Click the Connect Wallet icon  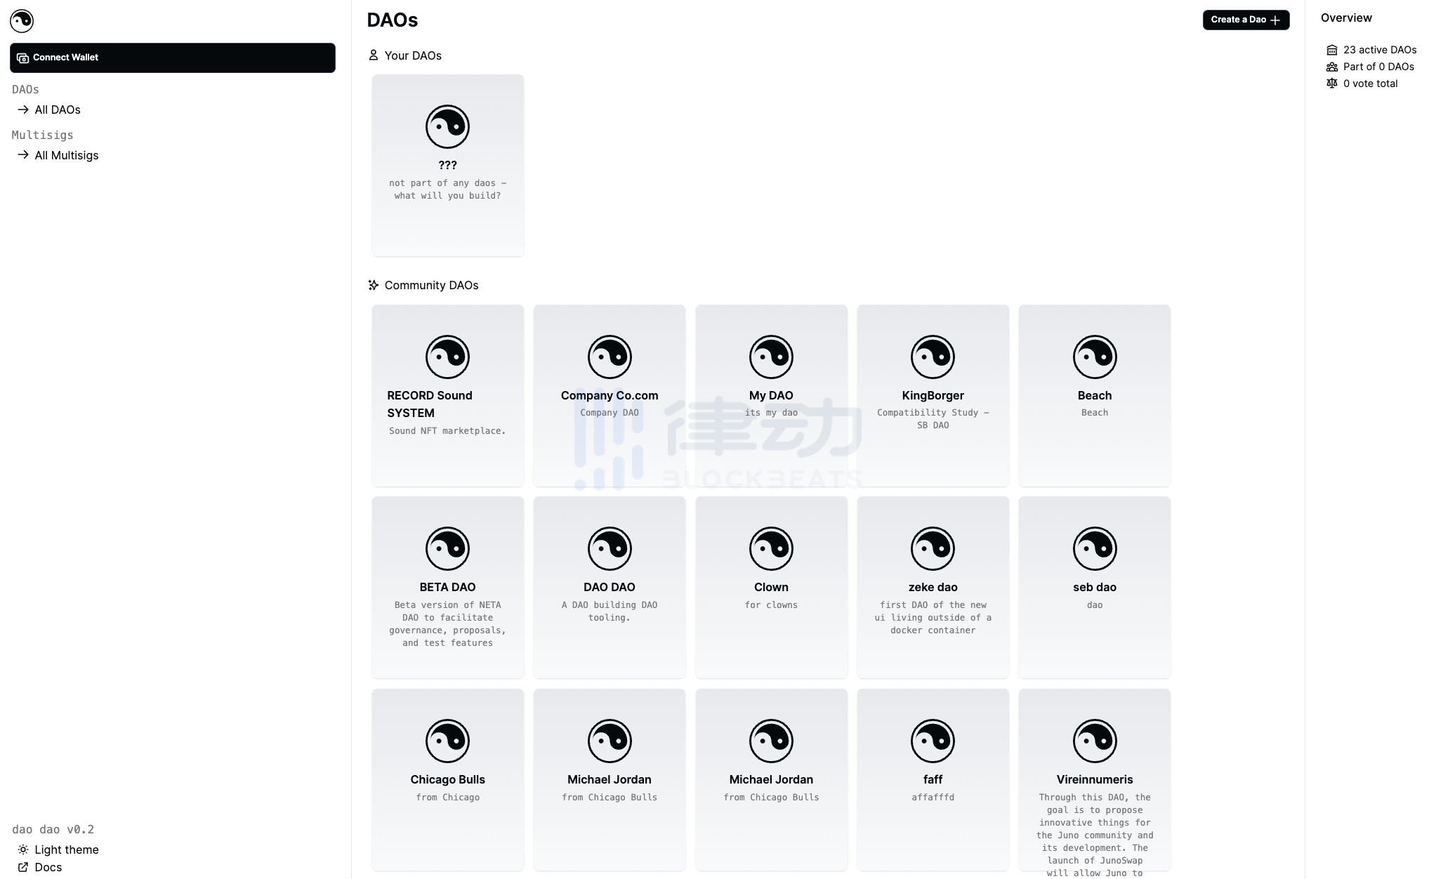22,58
